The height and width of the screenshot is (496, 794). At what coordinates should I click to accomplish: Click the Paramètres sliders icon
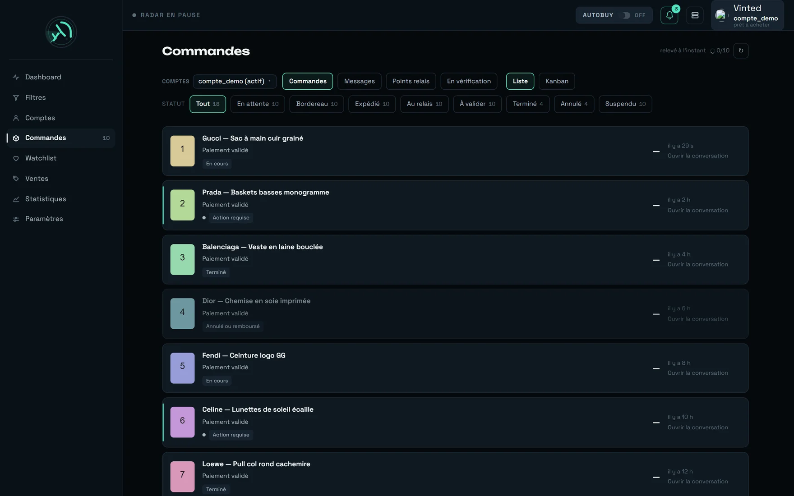tap(16, 219)
